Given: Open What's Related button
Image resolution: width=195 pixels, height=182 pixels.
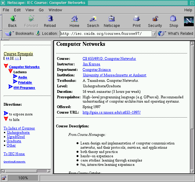Looking at the screenshot, I should coord(176,34).
